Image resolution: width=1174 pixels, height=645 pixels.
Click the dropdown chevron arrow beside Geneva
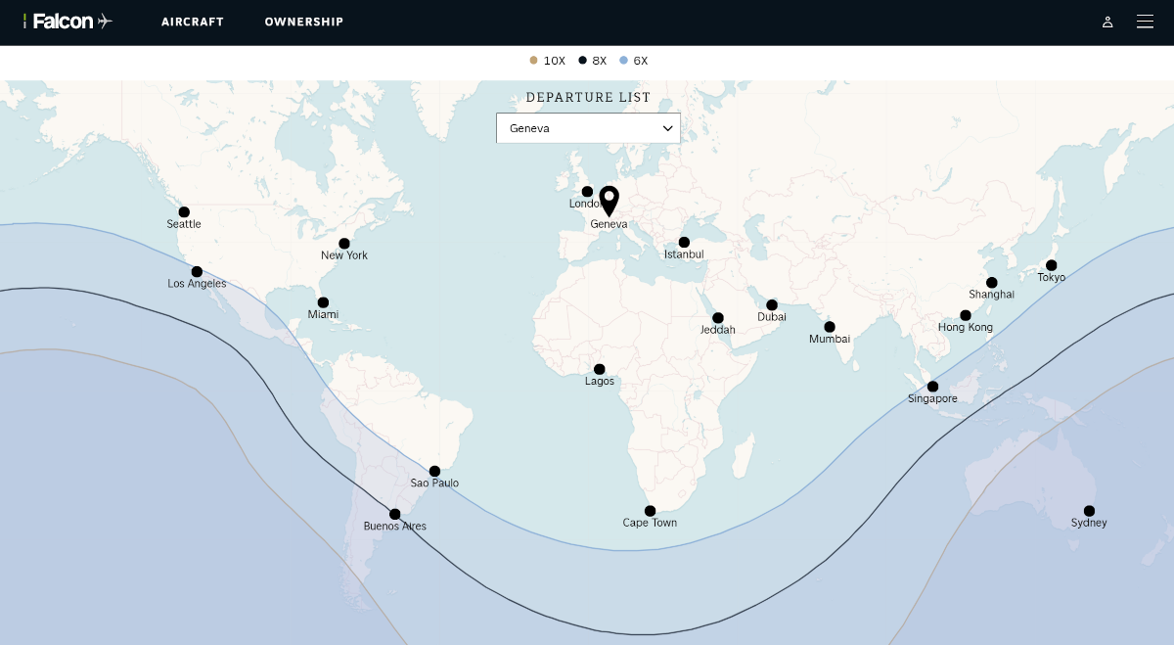pos(668,128)
